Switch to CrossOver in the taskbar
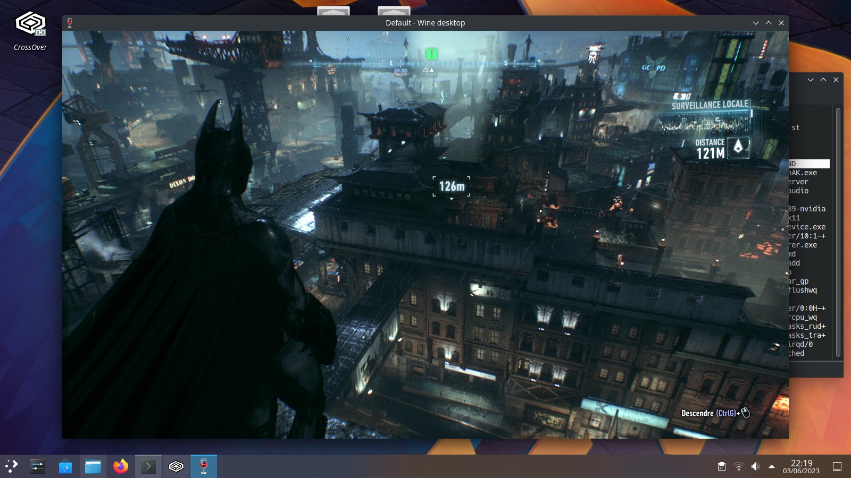The height and width of the screenshot is (478, 851). click(176, 466)
